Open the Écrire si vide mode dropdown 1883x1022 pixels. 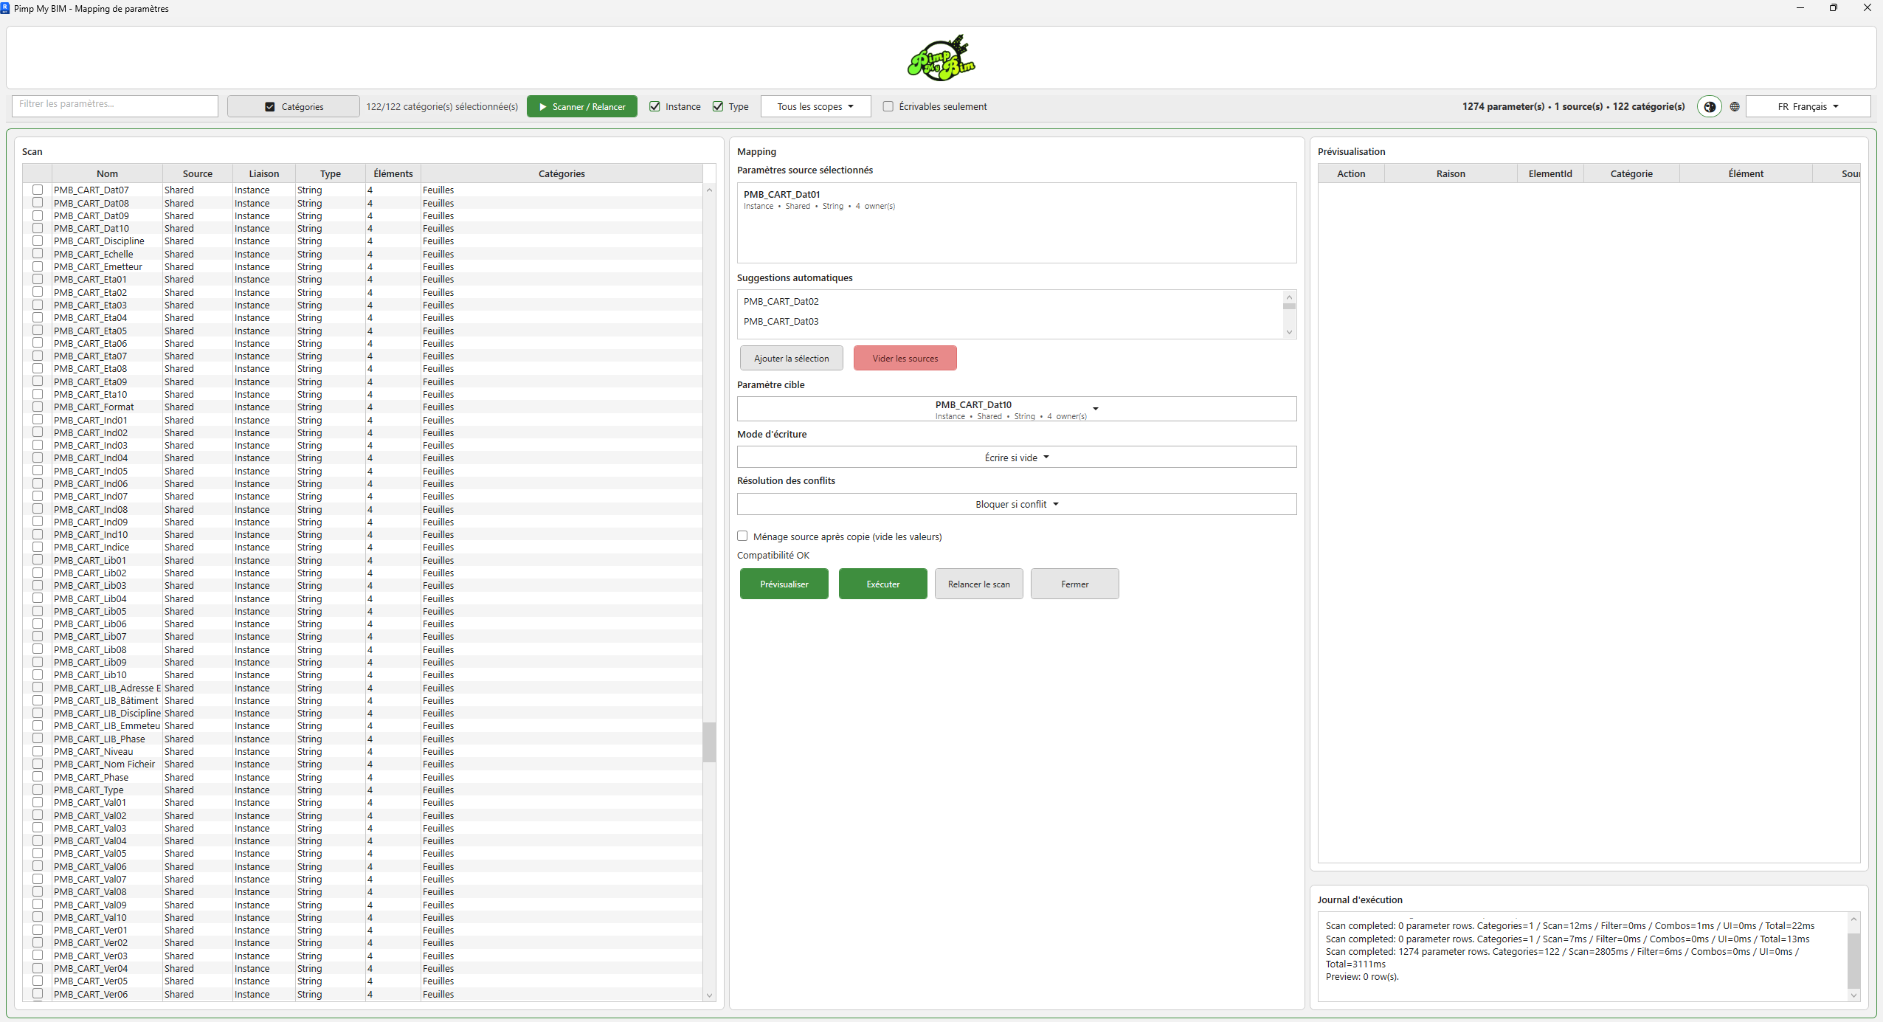[1016, 457]
